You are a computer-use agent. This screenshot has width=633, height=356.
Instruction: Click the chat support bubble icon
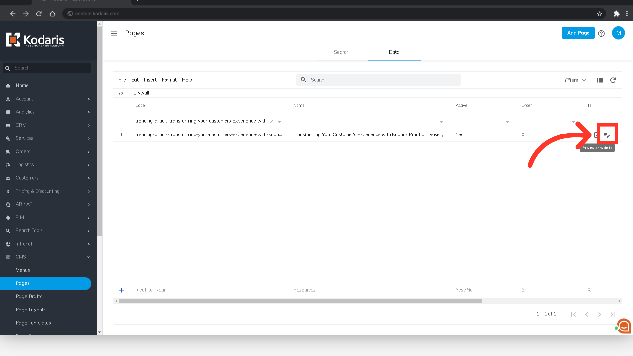coord(624,326)
